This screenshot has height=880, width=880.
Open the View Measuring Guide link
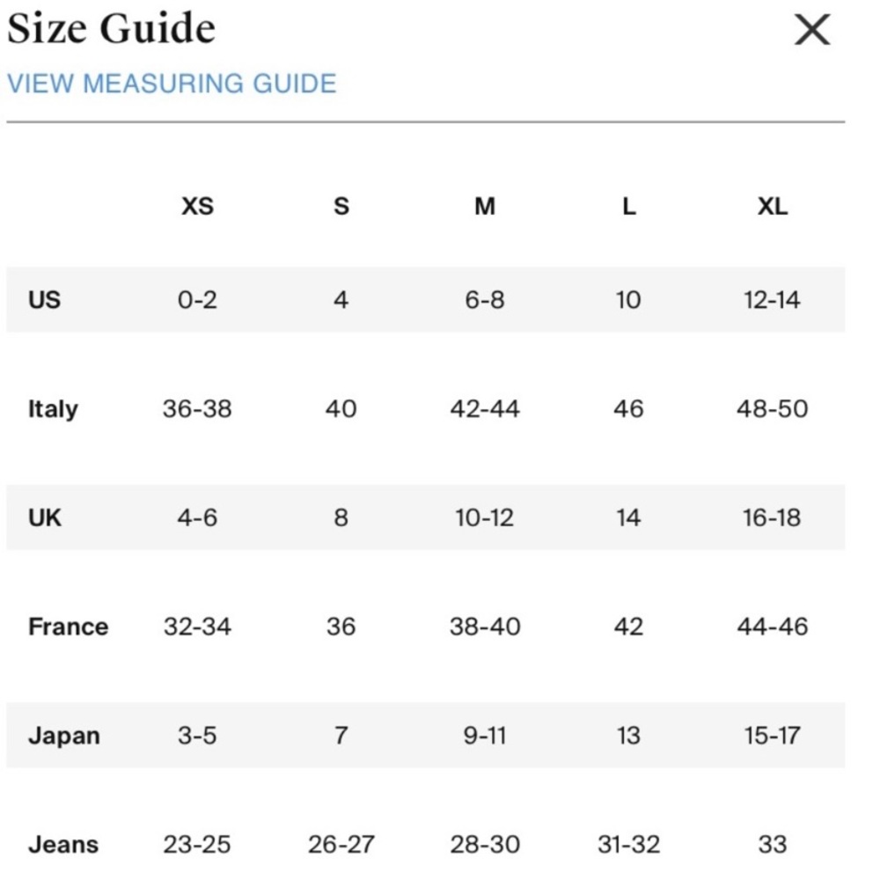pos(172,84)
